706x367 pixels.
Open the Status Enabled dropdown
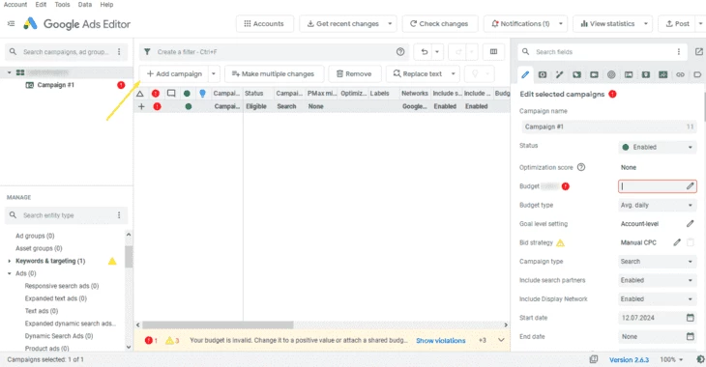(x=658, y=147)
